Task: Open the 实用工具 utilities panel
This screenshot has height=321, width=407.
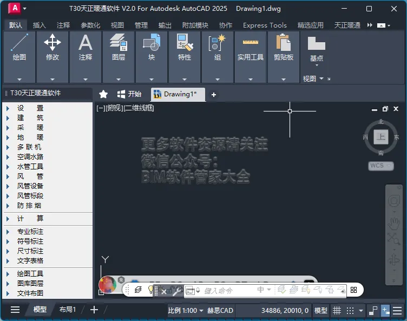Action: pyautogui.click(x=251, y=57)
